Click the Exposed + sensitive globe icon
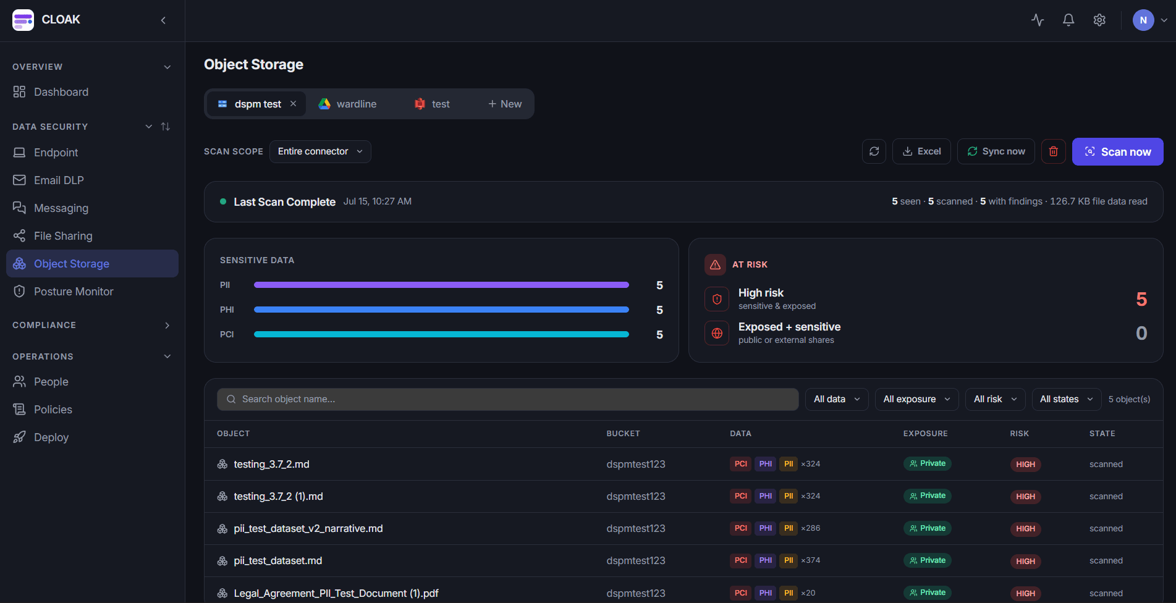The width and height of the screenshot is (1176, 603). [717, 333]
